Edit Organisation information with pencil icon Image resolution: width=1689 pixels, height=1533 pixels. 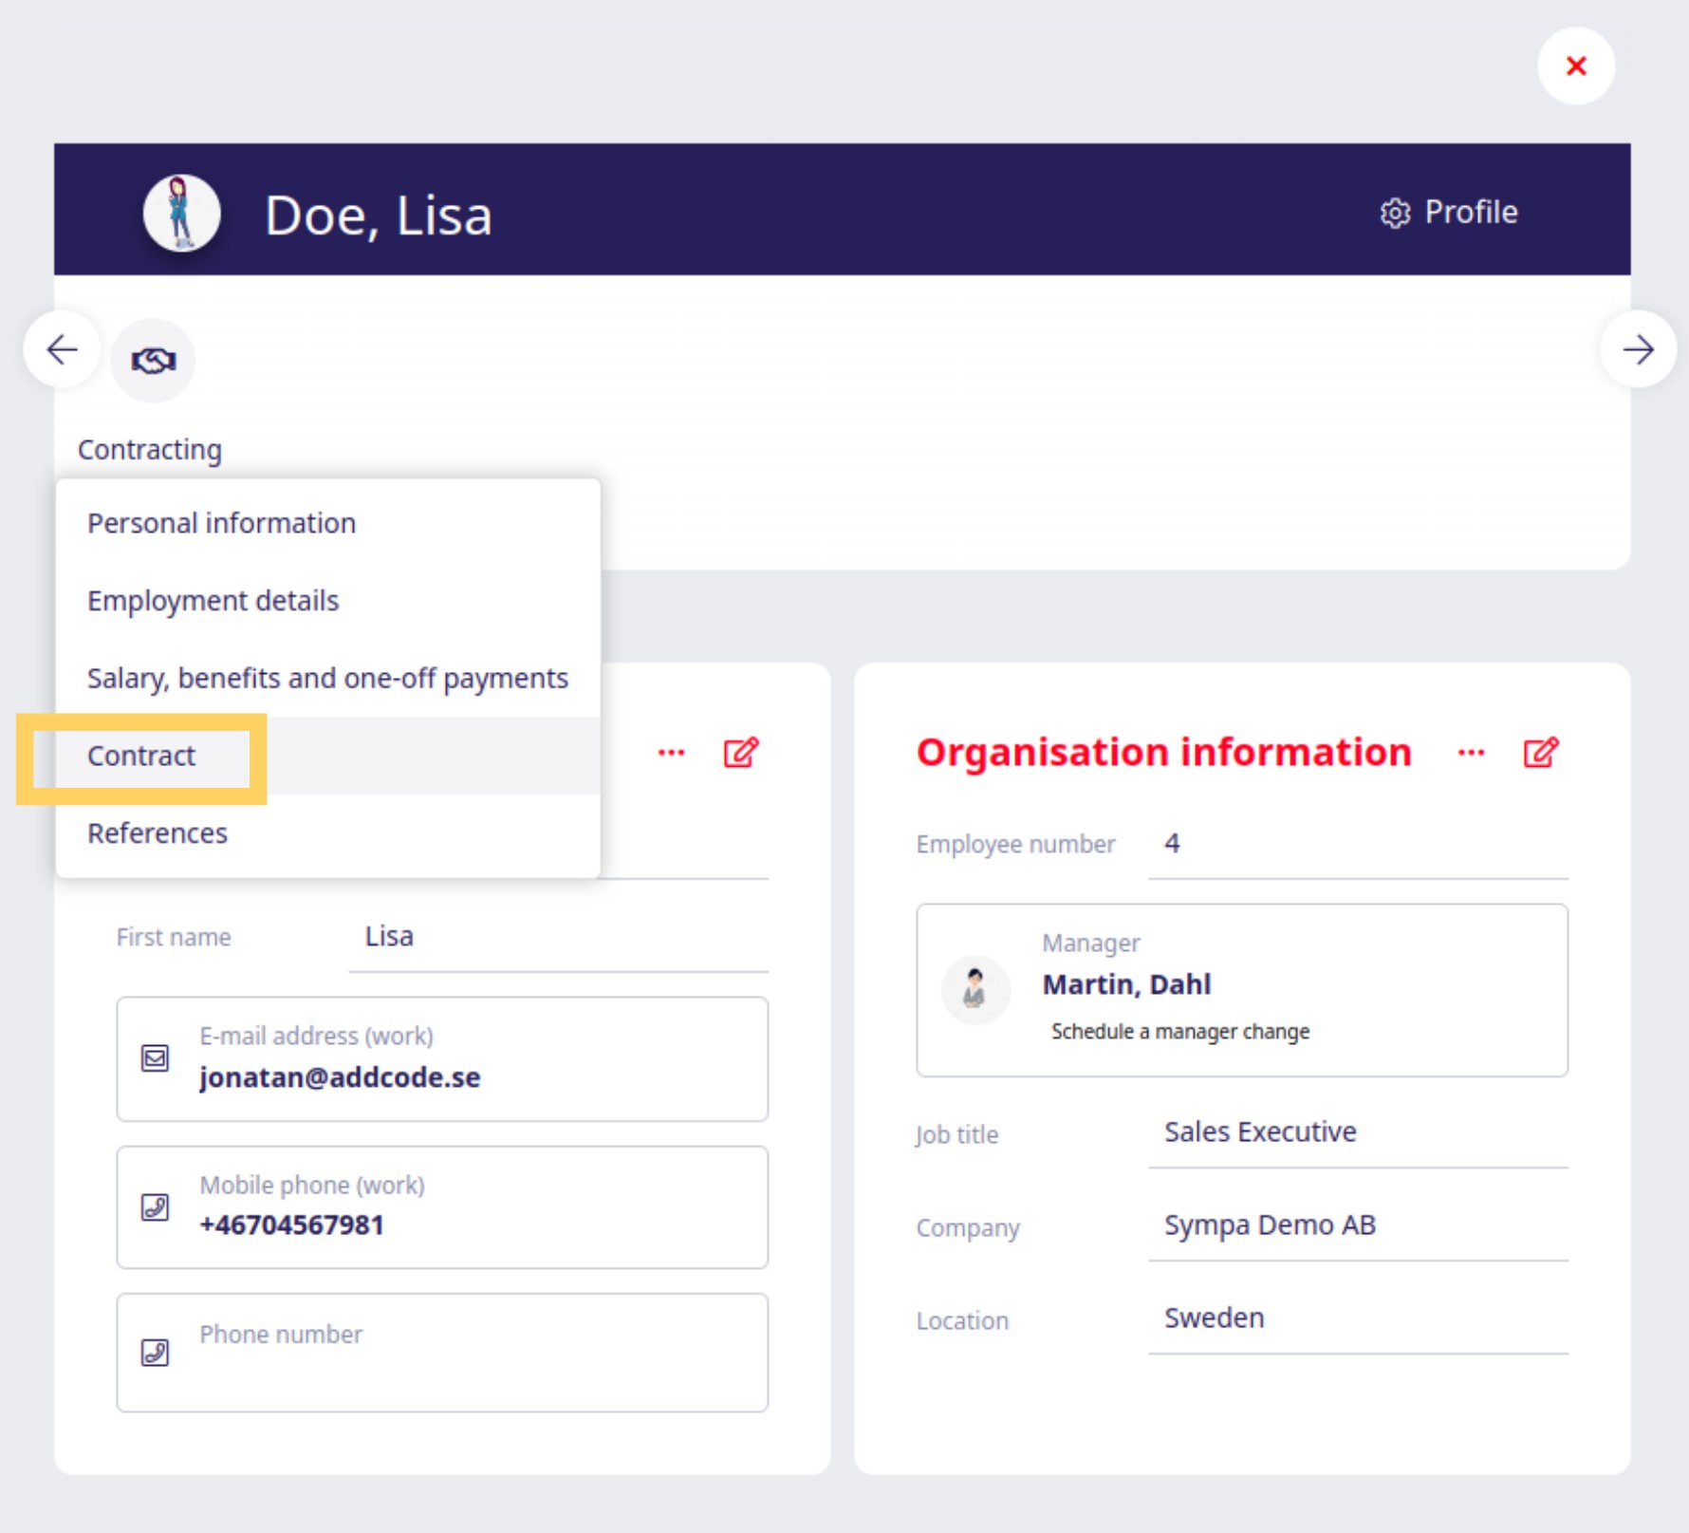(1541, 753)
